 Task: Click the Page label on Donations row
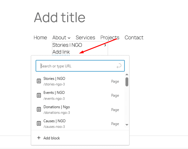(x=115, y=110)
